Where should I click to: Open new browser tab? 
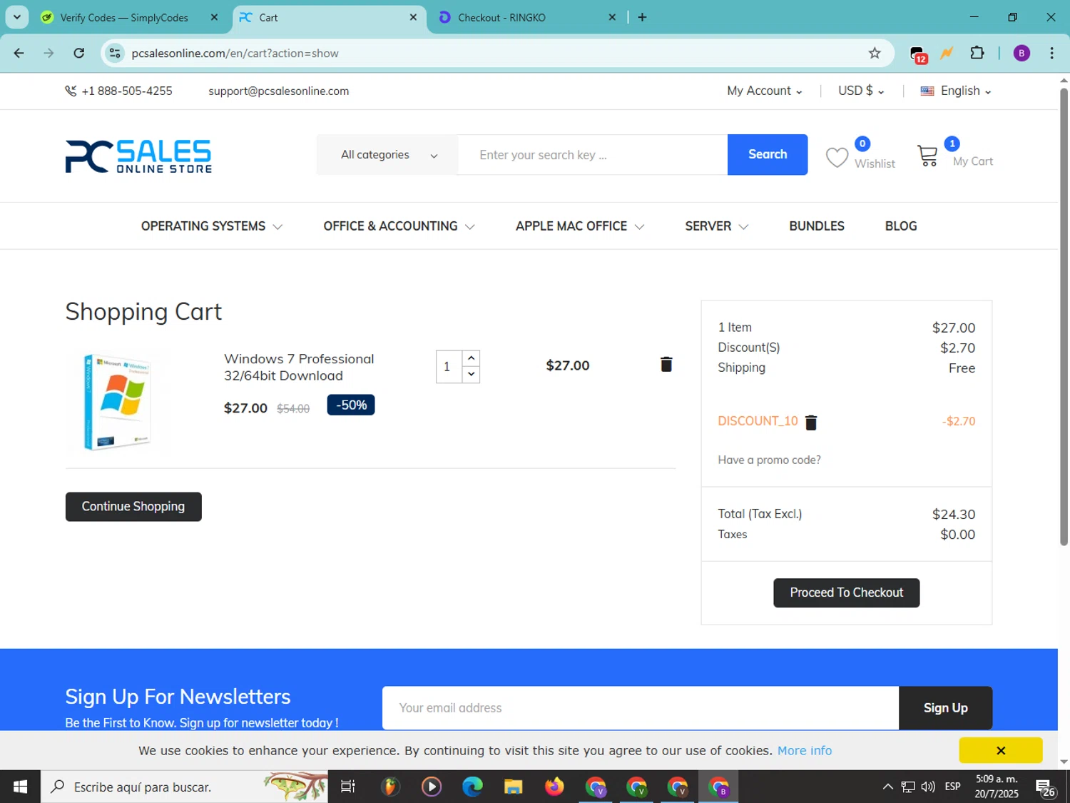tap(642, 17)
